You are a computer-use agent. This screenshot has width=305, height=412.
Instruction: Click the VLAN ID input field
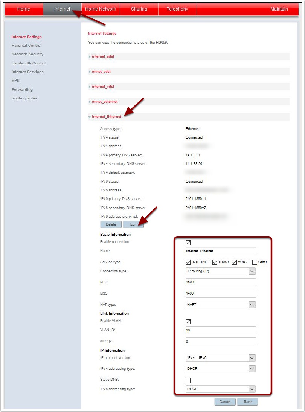pos(221,330)
